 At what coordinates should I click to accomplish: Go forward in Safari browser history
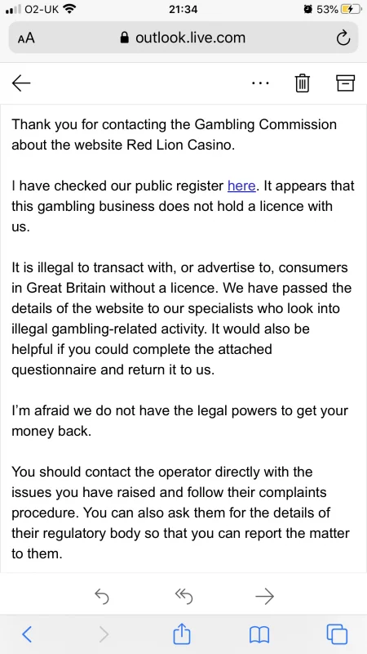[104, 634]
